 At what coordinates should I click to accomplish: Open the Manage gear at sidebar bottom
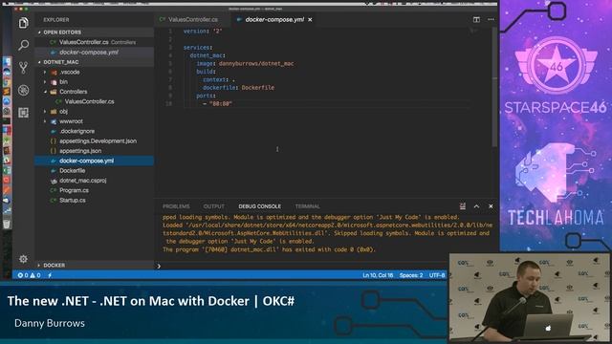click(x=23, y=259)
